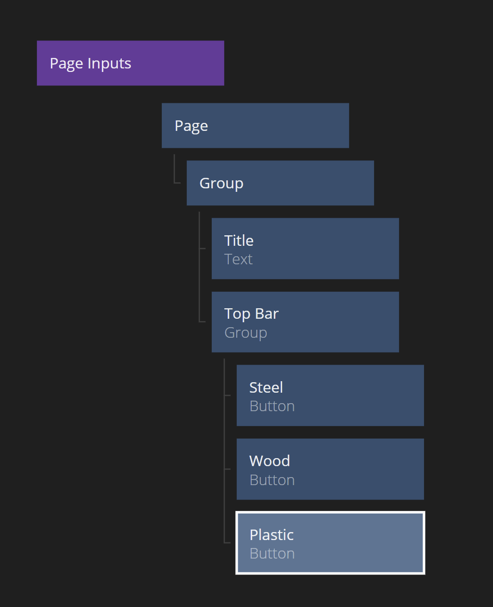Click the "Button" type label under Plastic

point(272,554)
